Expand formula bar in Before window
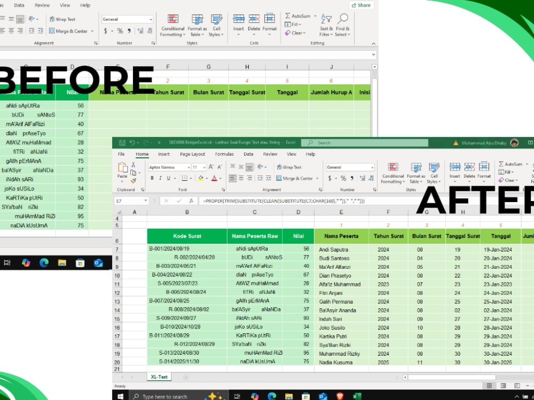Image resolution: width=534 pixels, height=400 pixels. point(374,54)
